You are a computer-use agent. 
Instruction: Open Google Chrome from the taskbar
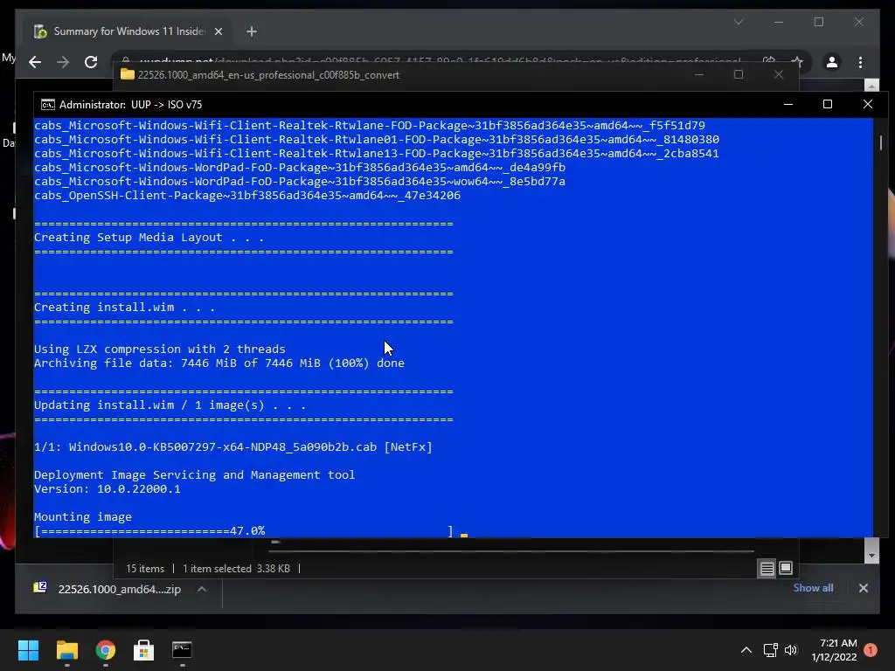pyautogui.click(x=106, y=650)
